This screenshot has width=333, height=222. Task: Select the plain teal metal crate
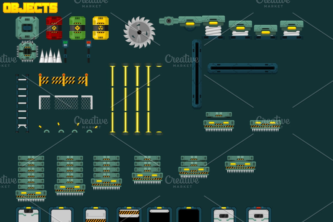click(27, 28)
